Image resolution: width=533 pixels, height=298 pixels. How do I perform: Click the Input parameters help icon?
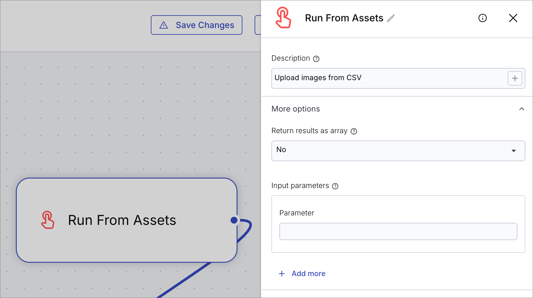point(335,186)
